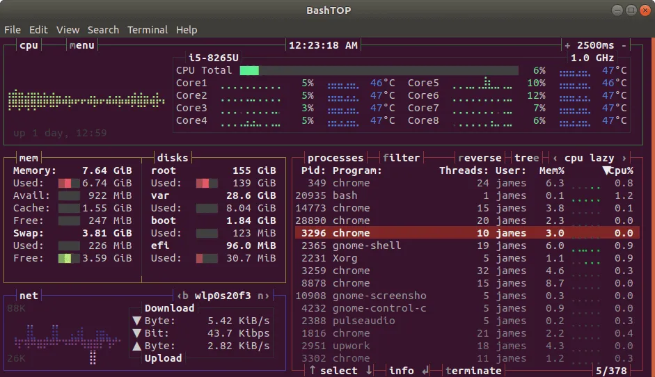This screenshot has height=377, width=655.
Task: Select highlighted process 3296 chrome
Action: [467, 233]
